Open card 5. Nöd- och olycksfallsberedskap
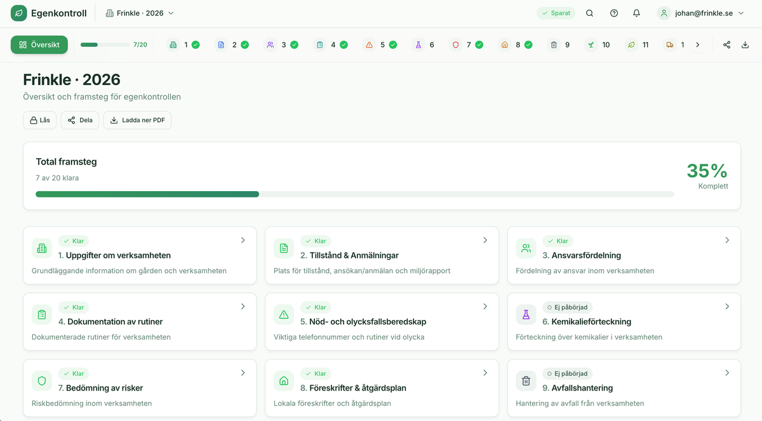The height and width of the screenshot is (421, 762). pyautogui.click(x=382, y=322)
